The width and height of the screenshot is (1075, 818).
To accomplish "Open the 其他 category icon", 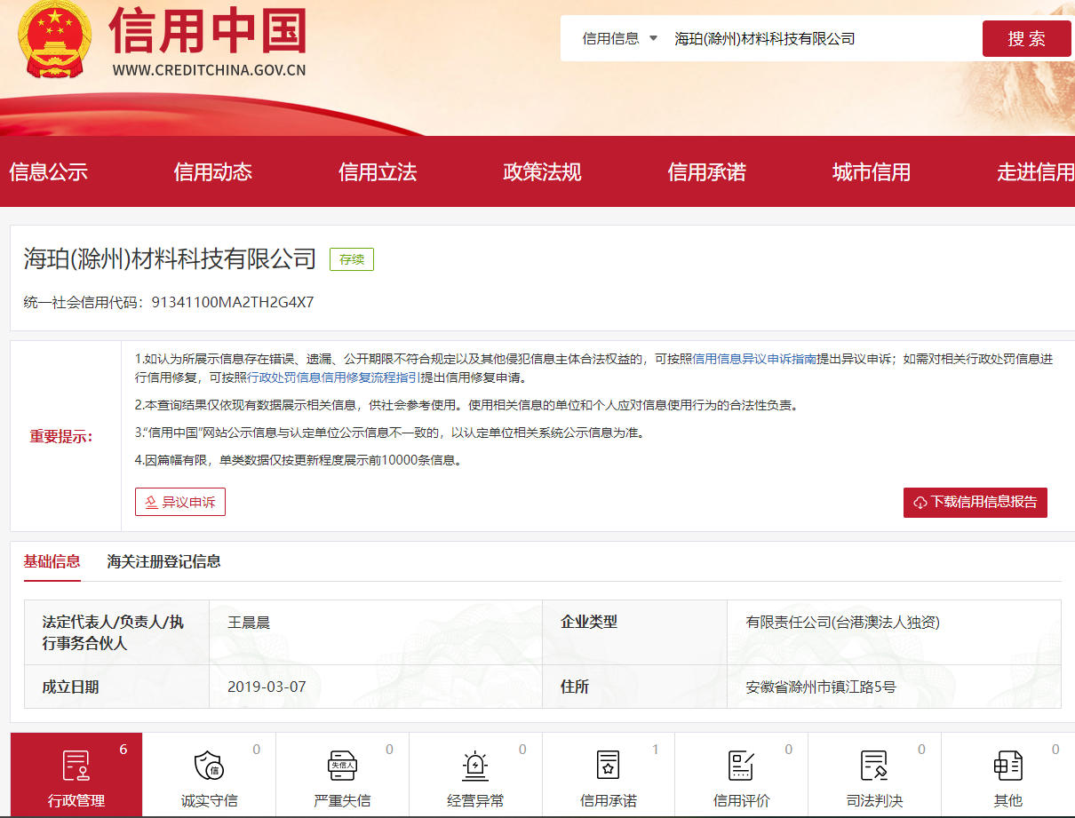I will (1007, 765).
